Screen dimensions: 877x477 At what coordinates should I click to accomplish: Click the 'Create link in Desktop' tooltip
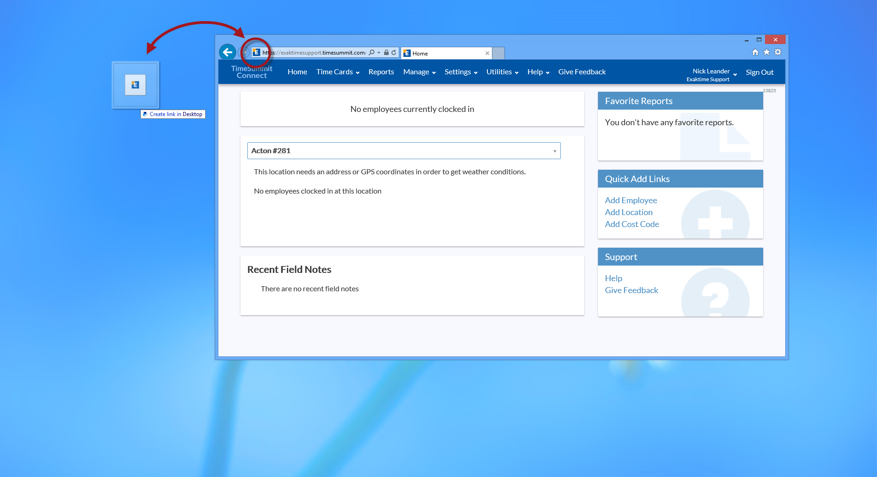pyautogui.click(x=173, y=114)
